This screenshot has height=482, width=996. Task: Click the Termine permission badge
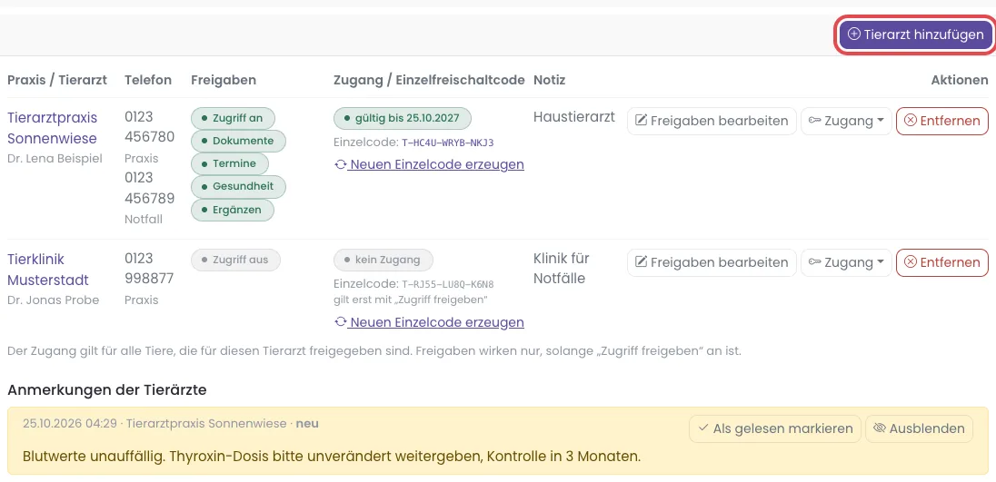pyautogui.click(x=230, y=163)
